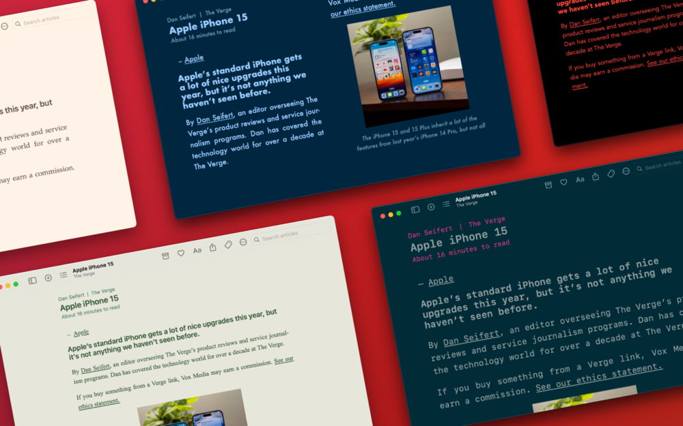Click 'Dan Seifert | The Verge' header in navy window
Image resolution: width=683 pixels, height=426 pixels.
click(199, 15)
